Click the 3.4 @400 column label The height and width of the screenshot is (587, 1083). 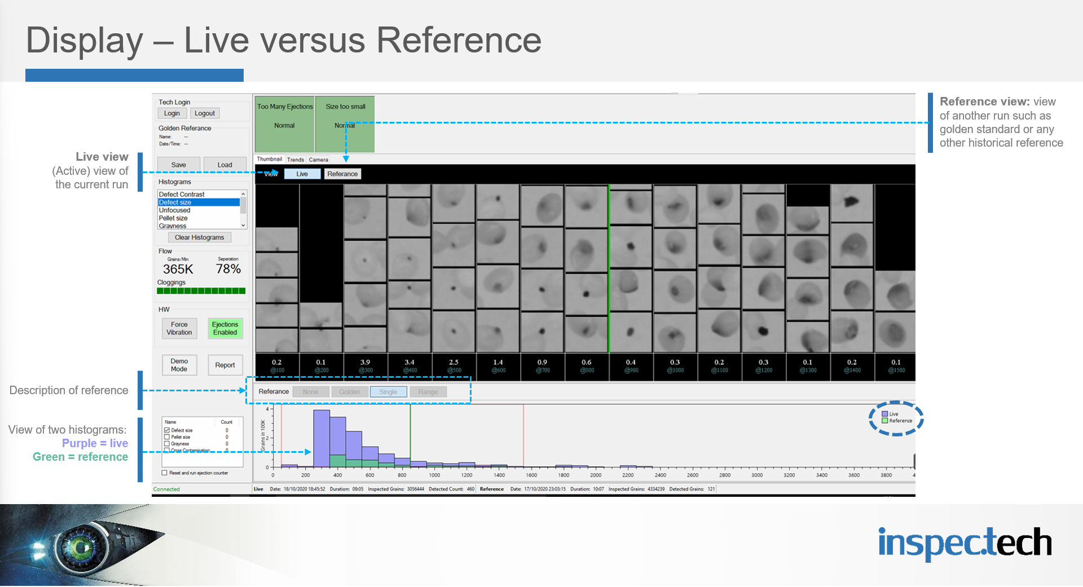[x=410, y=367]
